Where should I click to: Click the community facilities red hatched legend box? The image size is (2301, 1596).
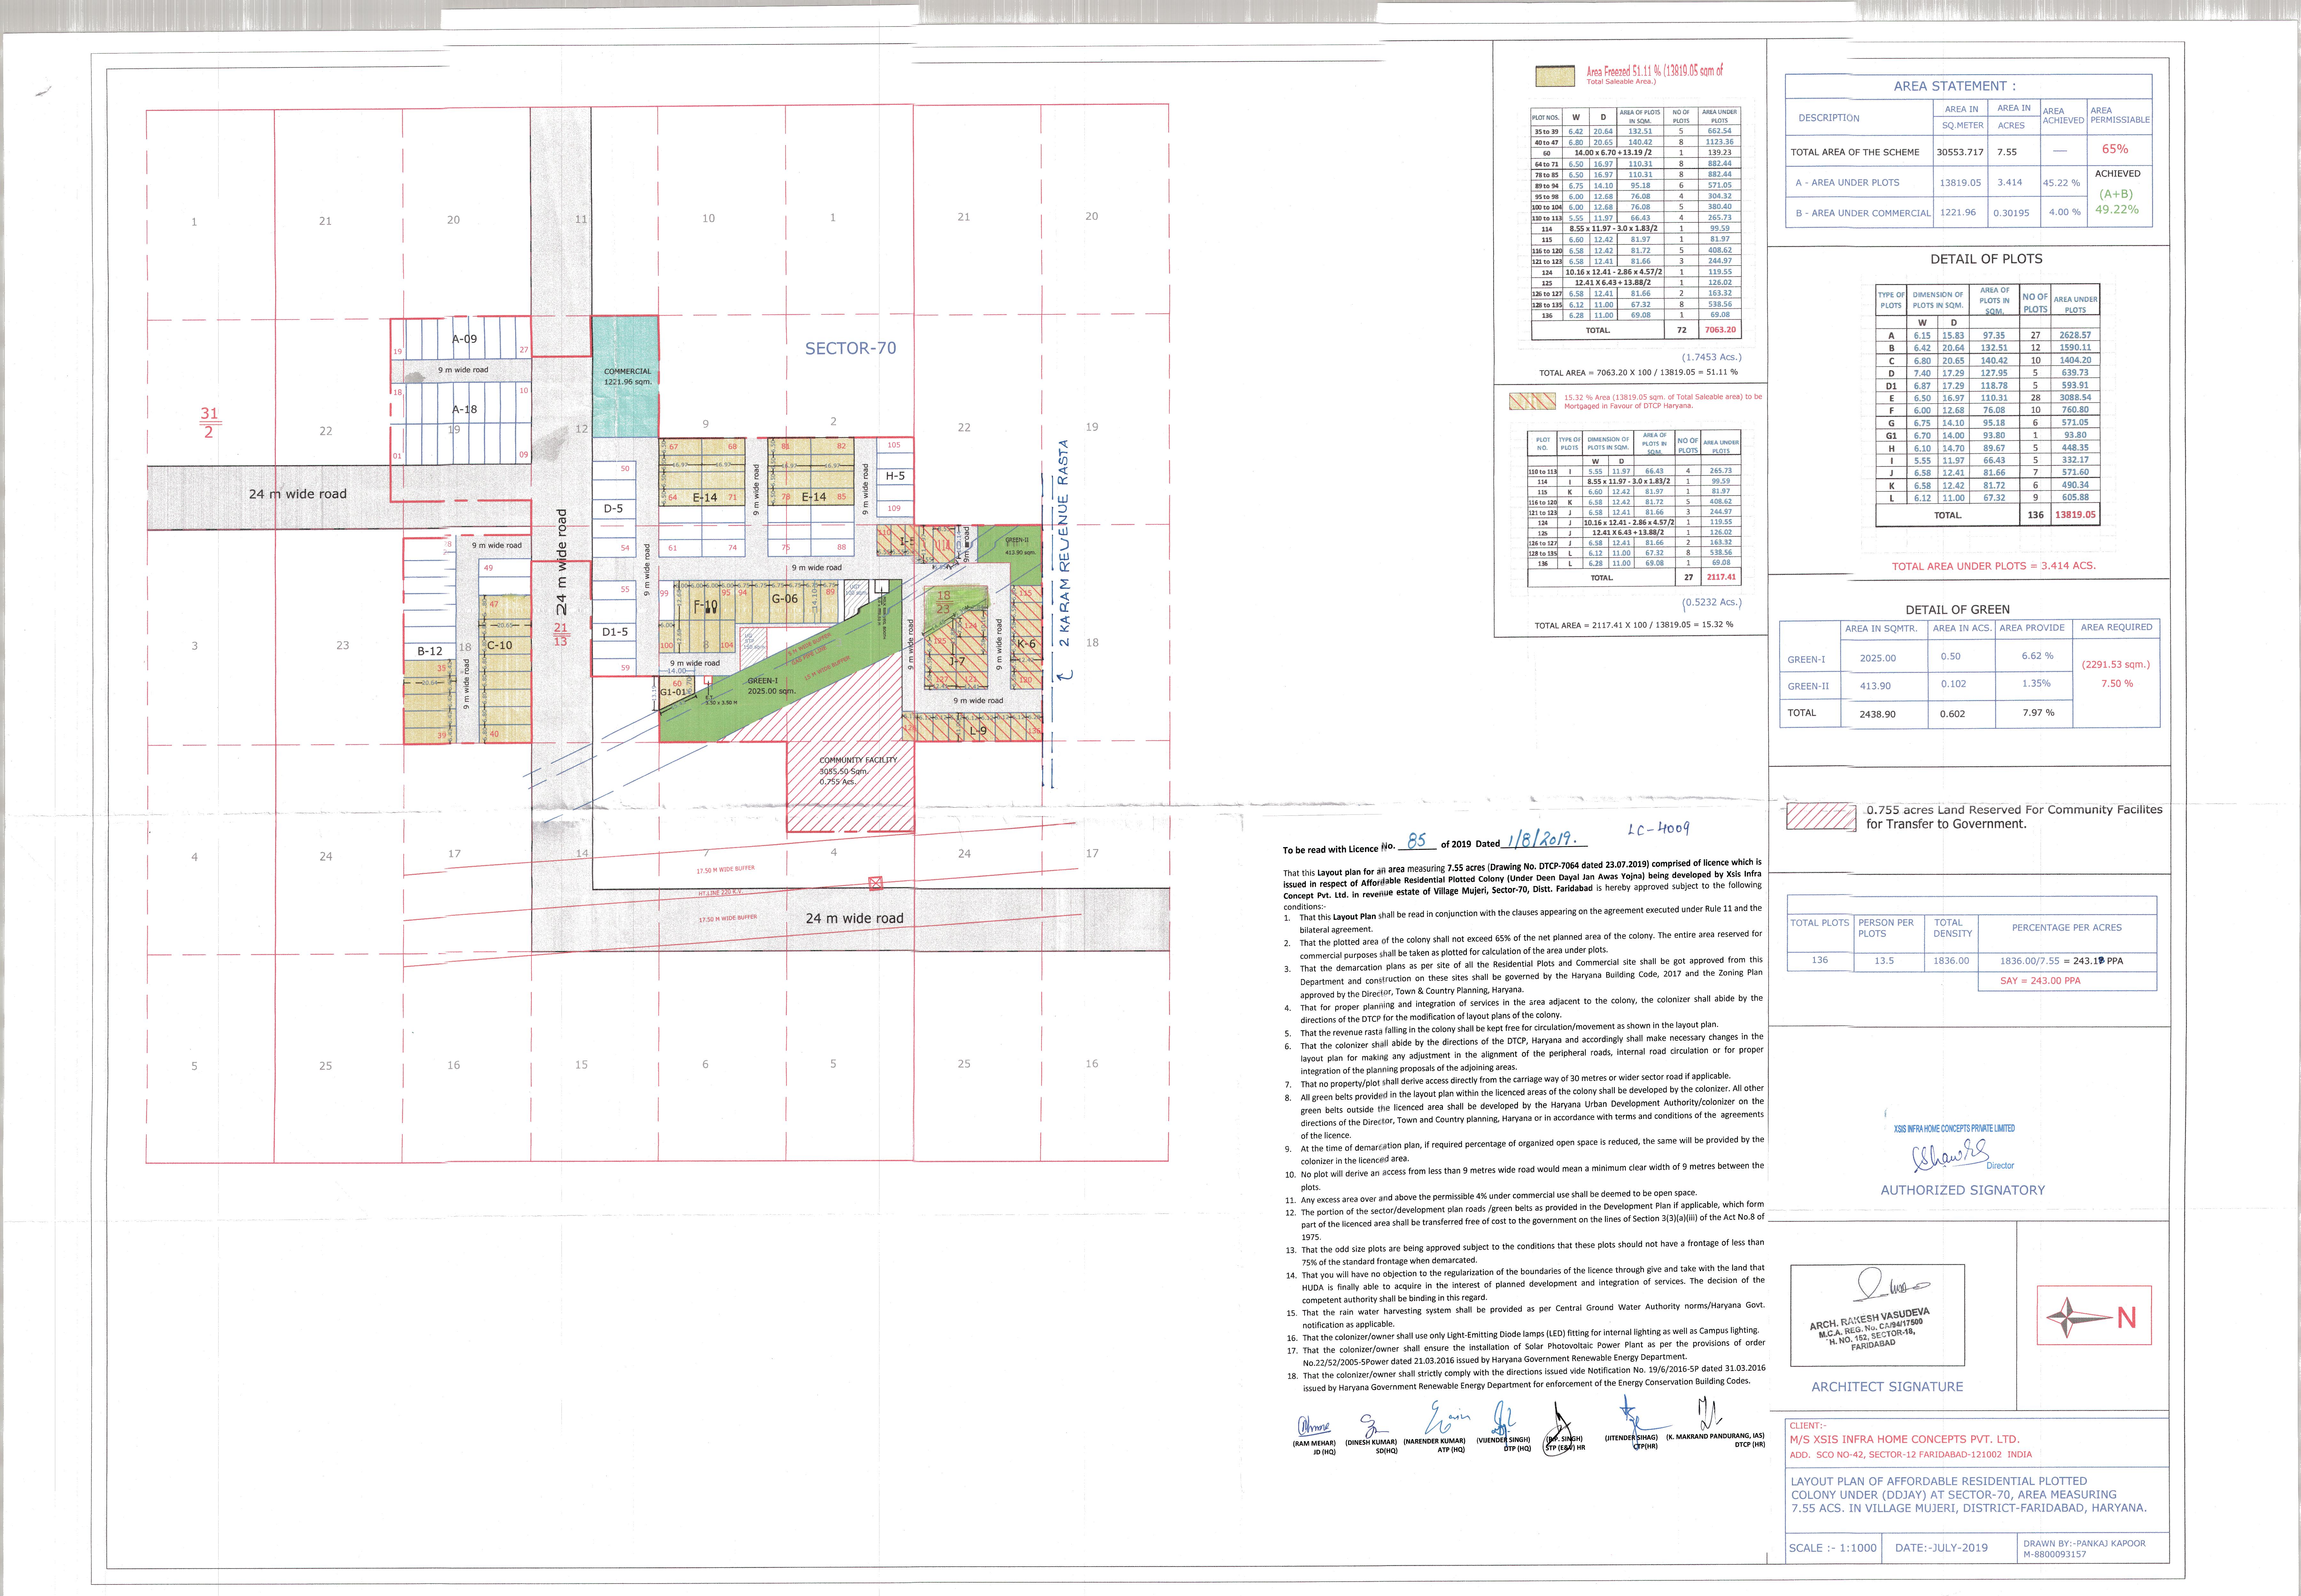pyautogui.click(x=1820, y=816)
